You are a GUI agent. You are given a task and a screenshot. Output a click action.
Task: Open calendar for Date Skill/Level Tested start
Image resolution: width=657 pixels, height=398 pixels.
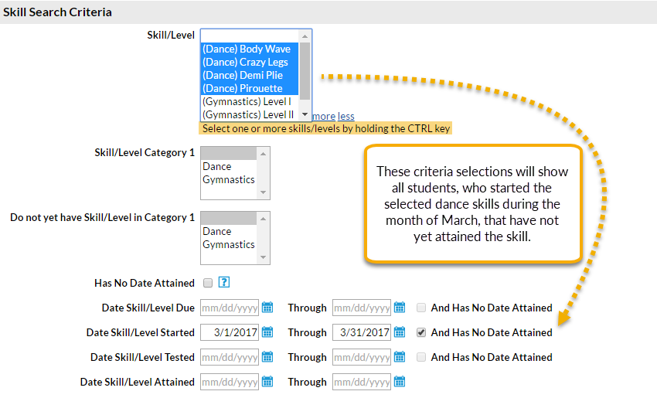point(267,357)
